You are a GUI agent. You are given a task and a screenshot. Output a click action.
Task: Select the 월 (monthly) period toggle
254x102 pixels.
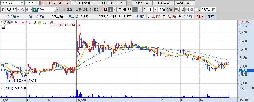point(125,10)
